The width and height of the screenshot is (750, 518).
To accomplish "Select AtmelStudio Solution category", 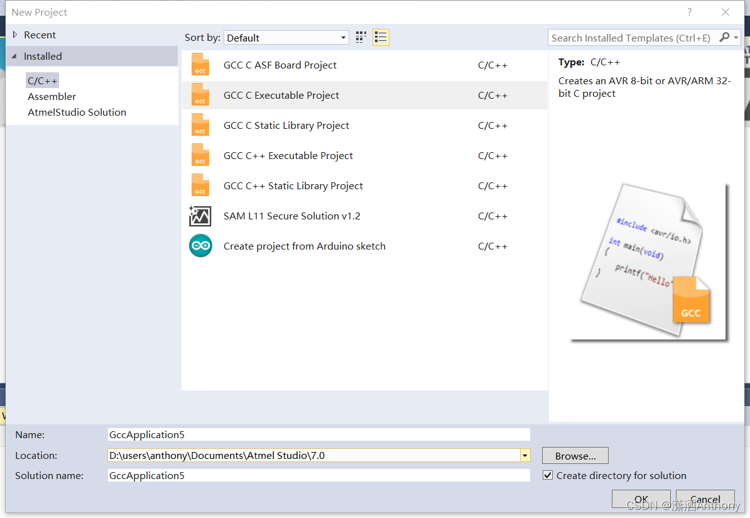I will click(x=77, y=112).
